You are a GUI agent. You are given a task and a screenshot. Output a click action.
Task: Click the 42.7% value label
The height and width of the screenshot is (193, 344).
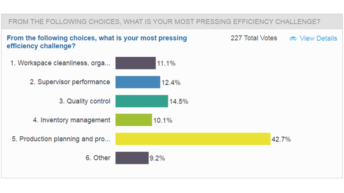tap(281, 139)
